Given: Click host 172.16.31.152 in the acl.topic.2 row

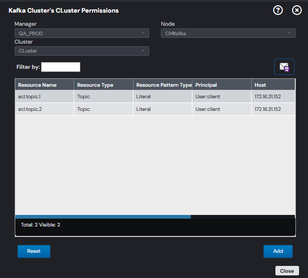Looking at the screenshot, I should coord(273,109).
